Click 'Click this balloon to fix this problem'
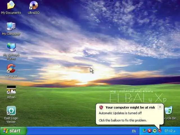The height and width of the screenshot is (135, 180). [123, 120]
